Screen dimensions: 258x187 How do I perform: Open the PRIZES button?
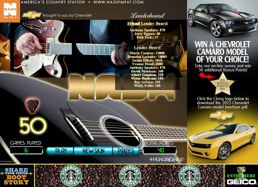pyautogui.click(x=126, y=151)
